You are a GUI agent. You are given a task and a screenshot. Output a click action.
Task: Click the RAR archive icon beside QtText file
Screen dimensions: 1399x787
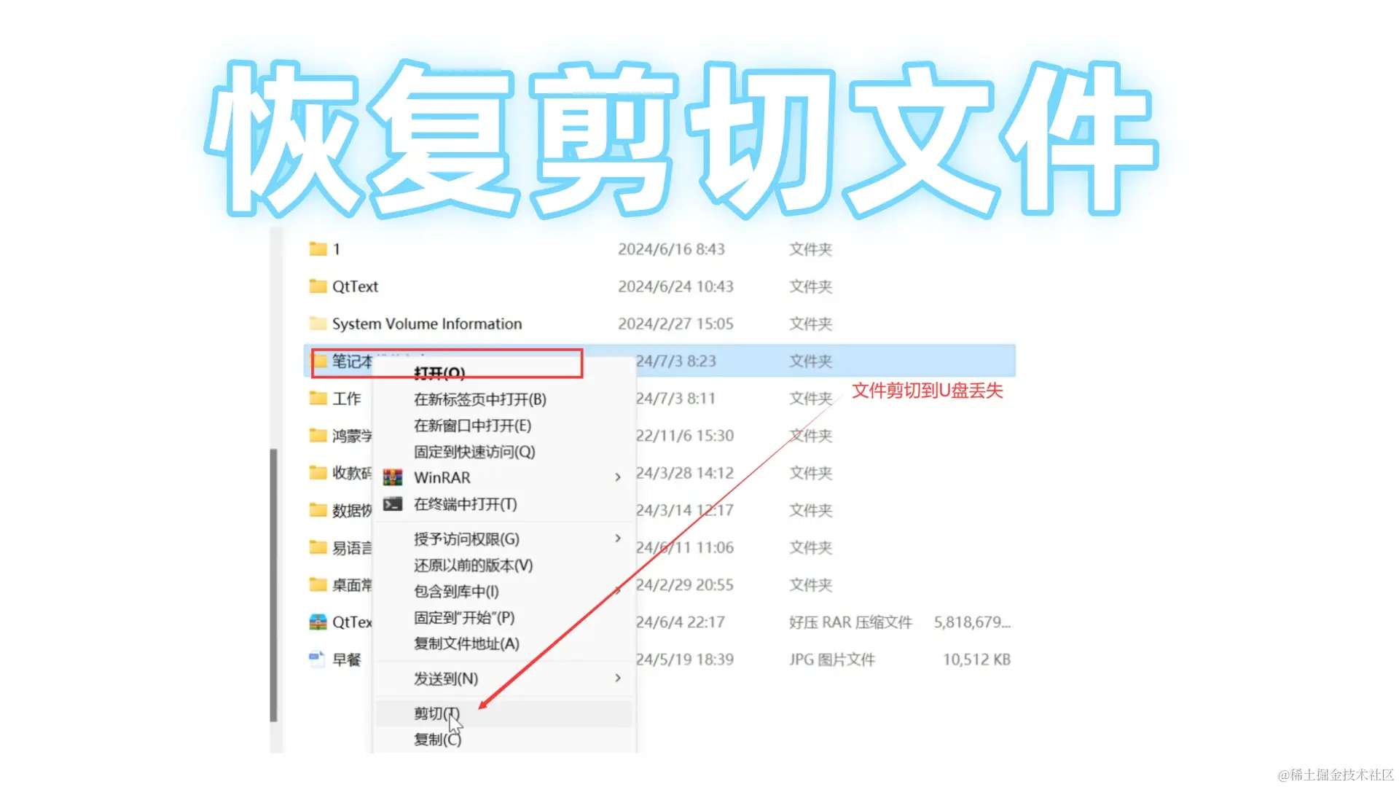pos(317,622)
